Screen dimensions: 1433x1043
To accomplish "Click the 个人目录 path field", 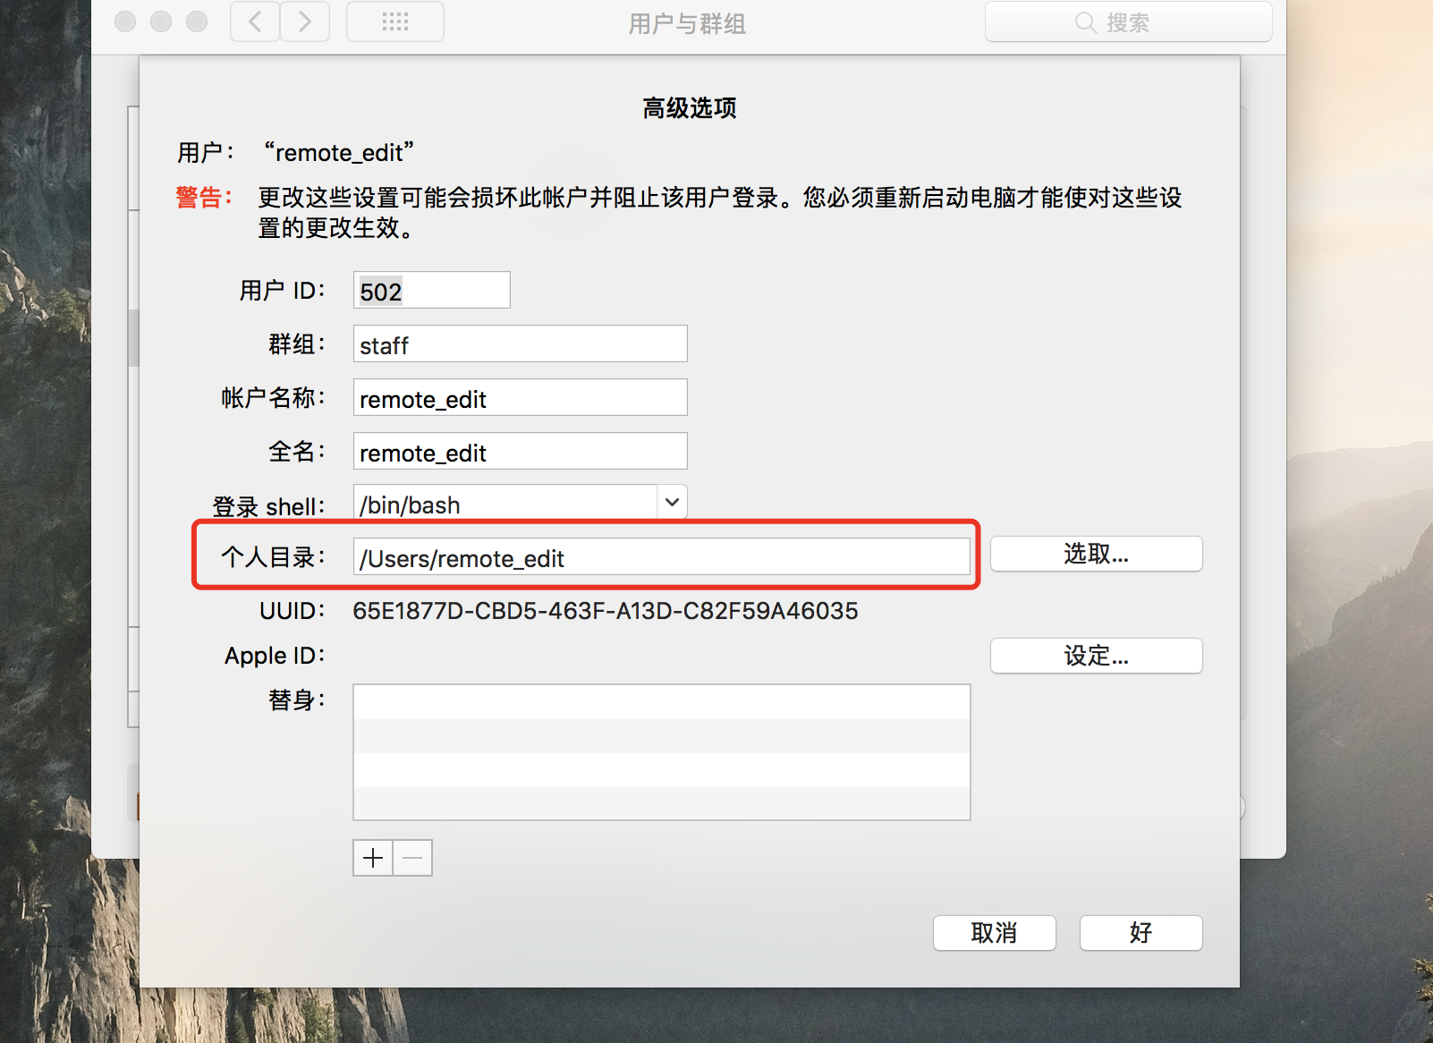I will click(x=661, y=557).
